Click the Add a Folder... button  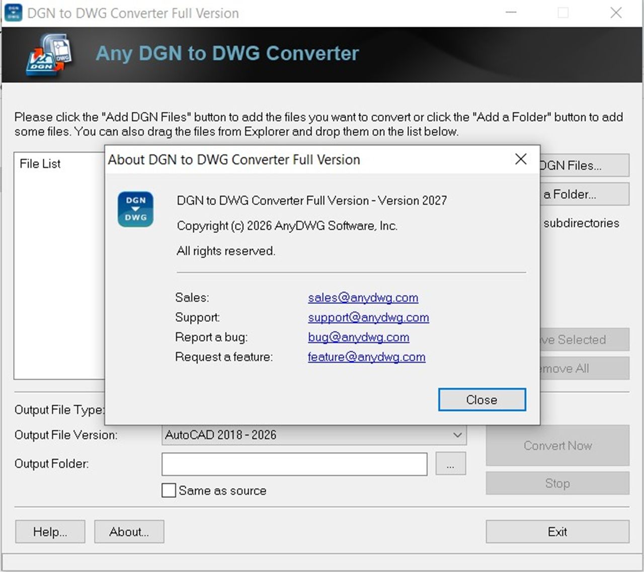(x=584, y=194)
